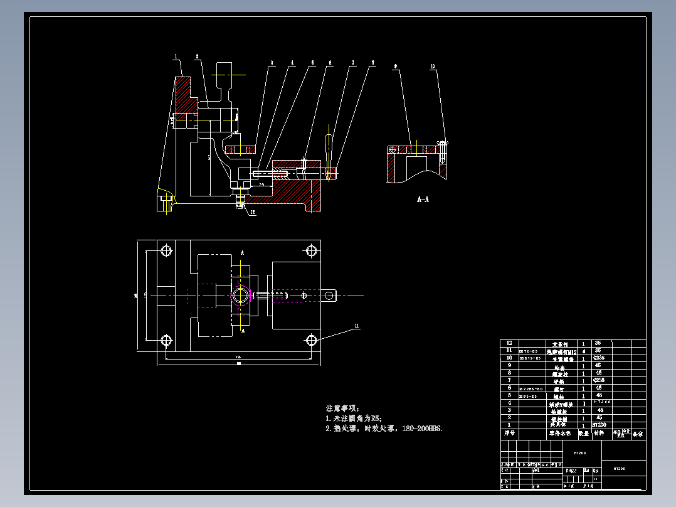Click the "29" dimension in the section view
The image size is (676, 507).
[262, 184]
